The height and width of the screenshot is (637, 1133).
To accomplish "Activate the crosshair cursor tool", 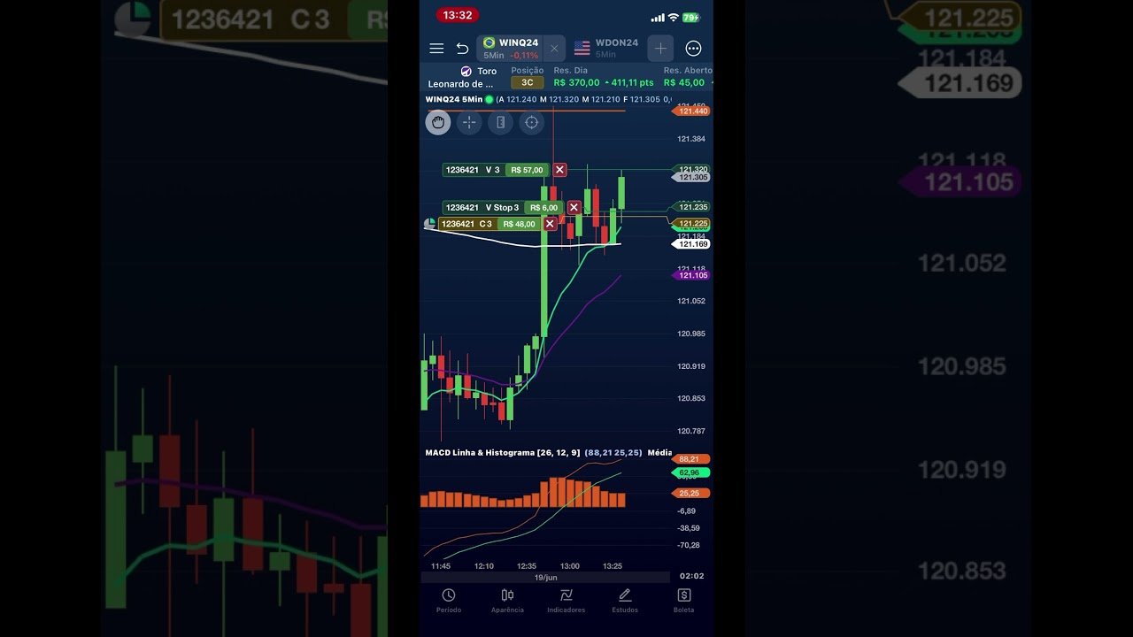I will point(469,122).
